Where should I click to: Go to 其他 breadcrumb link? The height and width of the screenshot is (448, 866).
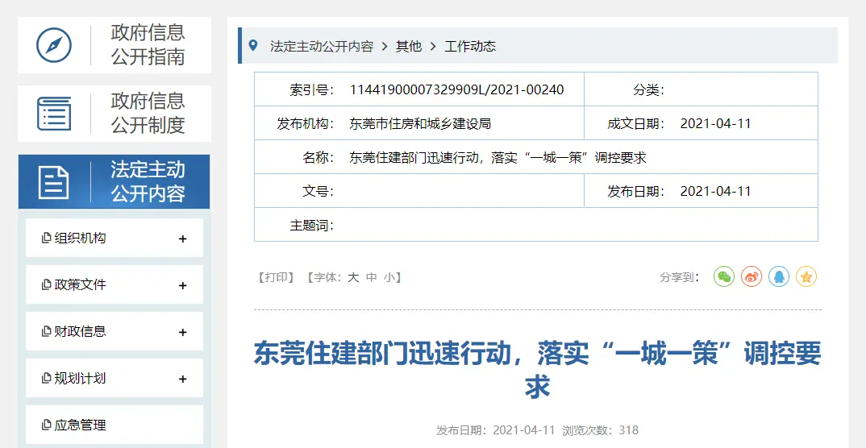(408, 46)
